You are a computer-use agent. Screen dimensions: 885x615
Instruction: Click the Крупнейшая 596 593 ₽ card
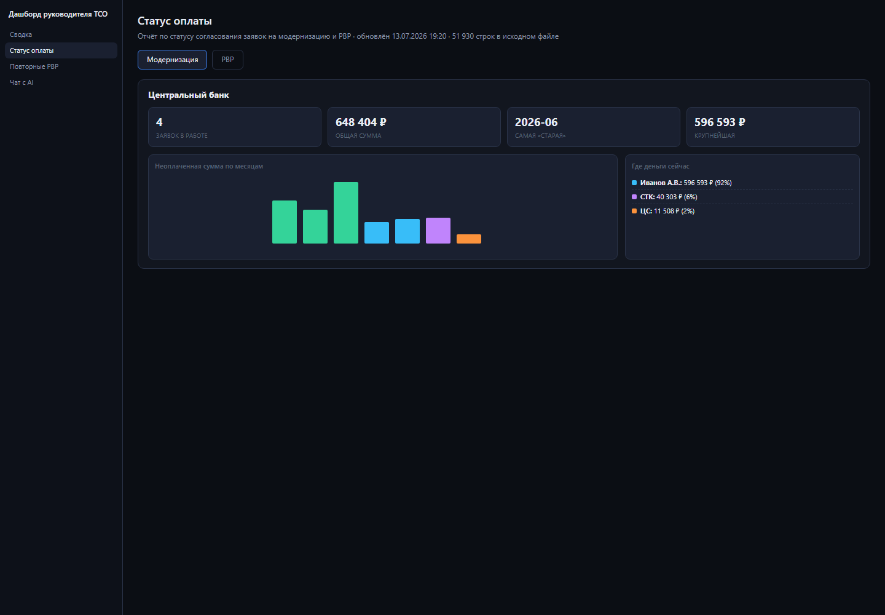773,127
